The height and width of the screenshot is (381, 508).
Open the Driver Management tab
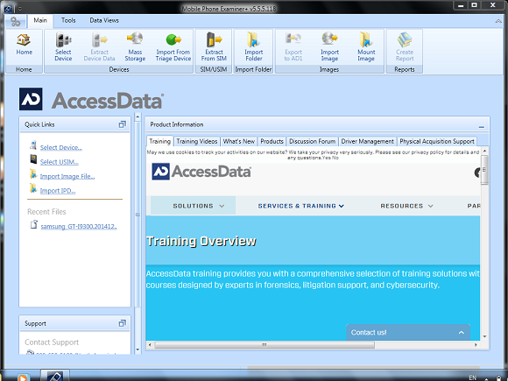[367, 141]
